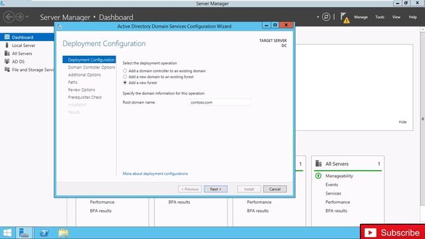This screenshot has height=239, width=425.
Task: Click the Server Manager forward arrow
Action: [19, 17]
